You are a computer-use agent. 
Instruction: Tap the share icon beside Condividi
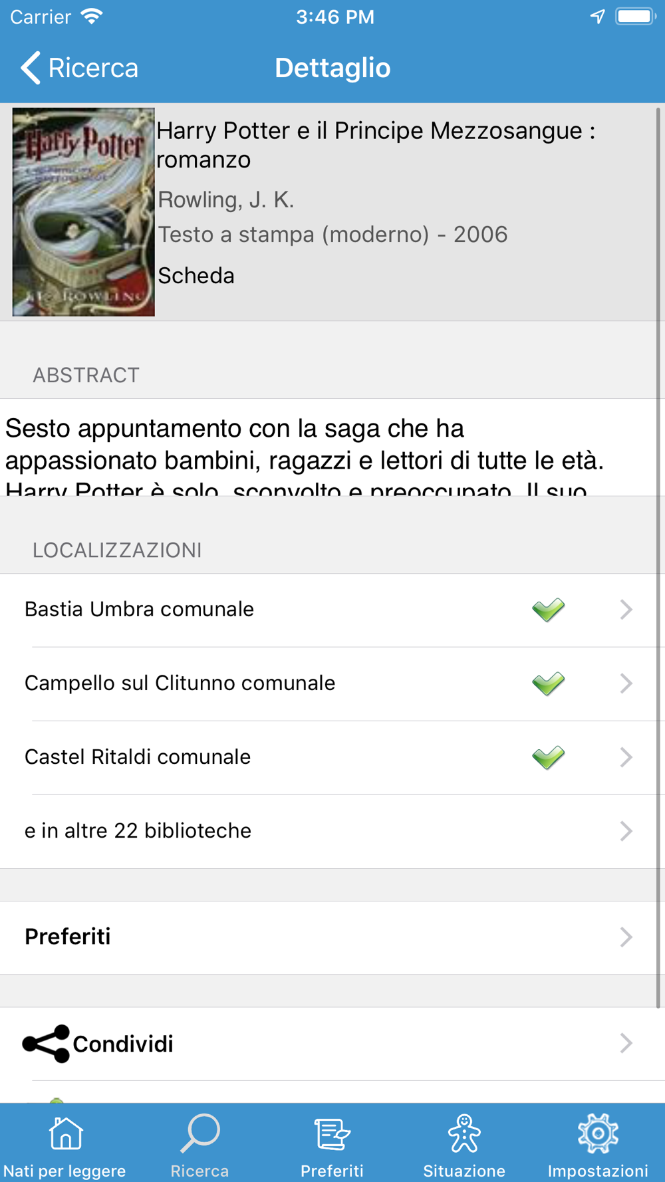pyautogui.click(x=46, y=1044)
